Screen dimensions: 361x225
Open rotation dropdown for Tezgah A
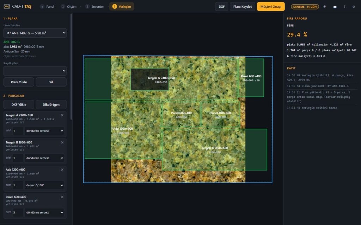coord(44,131)
